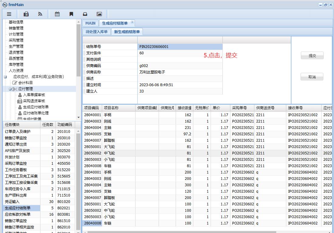Switch to the MAIN tab
The height and width of the screenshot is (233, 334).
(91, 23)
